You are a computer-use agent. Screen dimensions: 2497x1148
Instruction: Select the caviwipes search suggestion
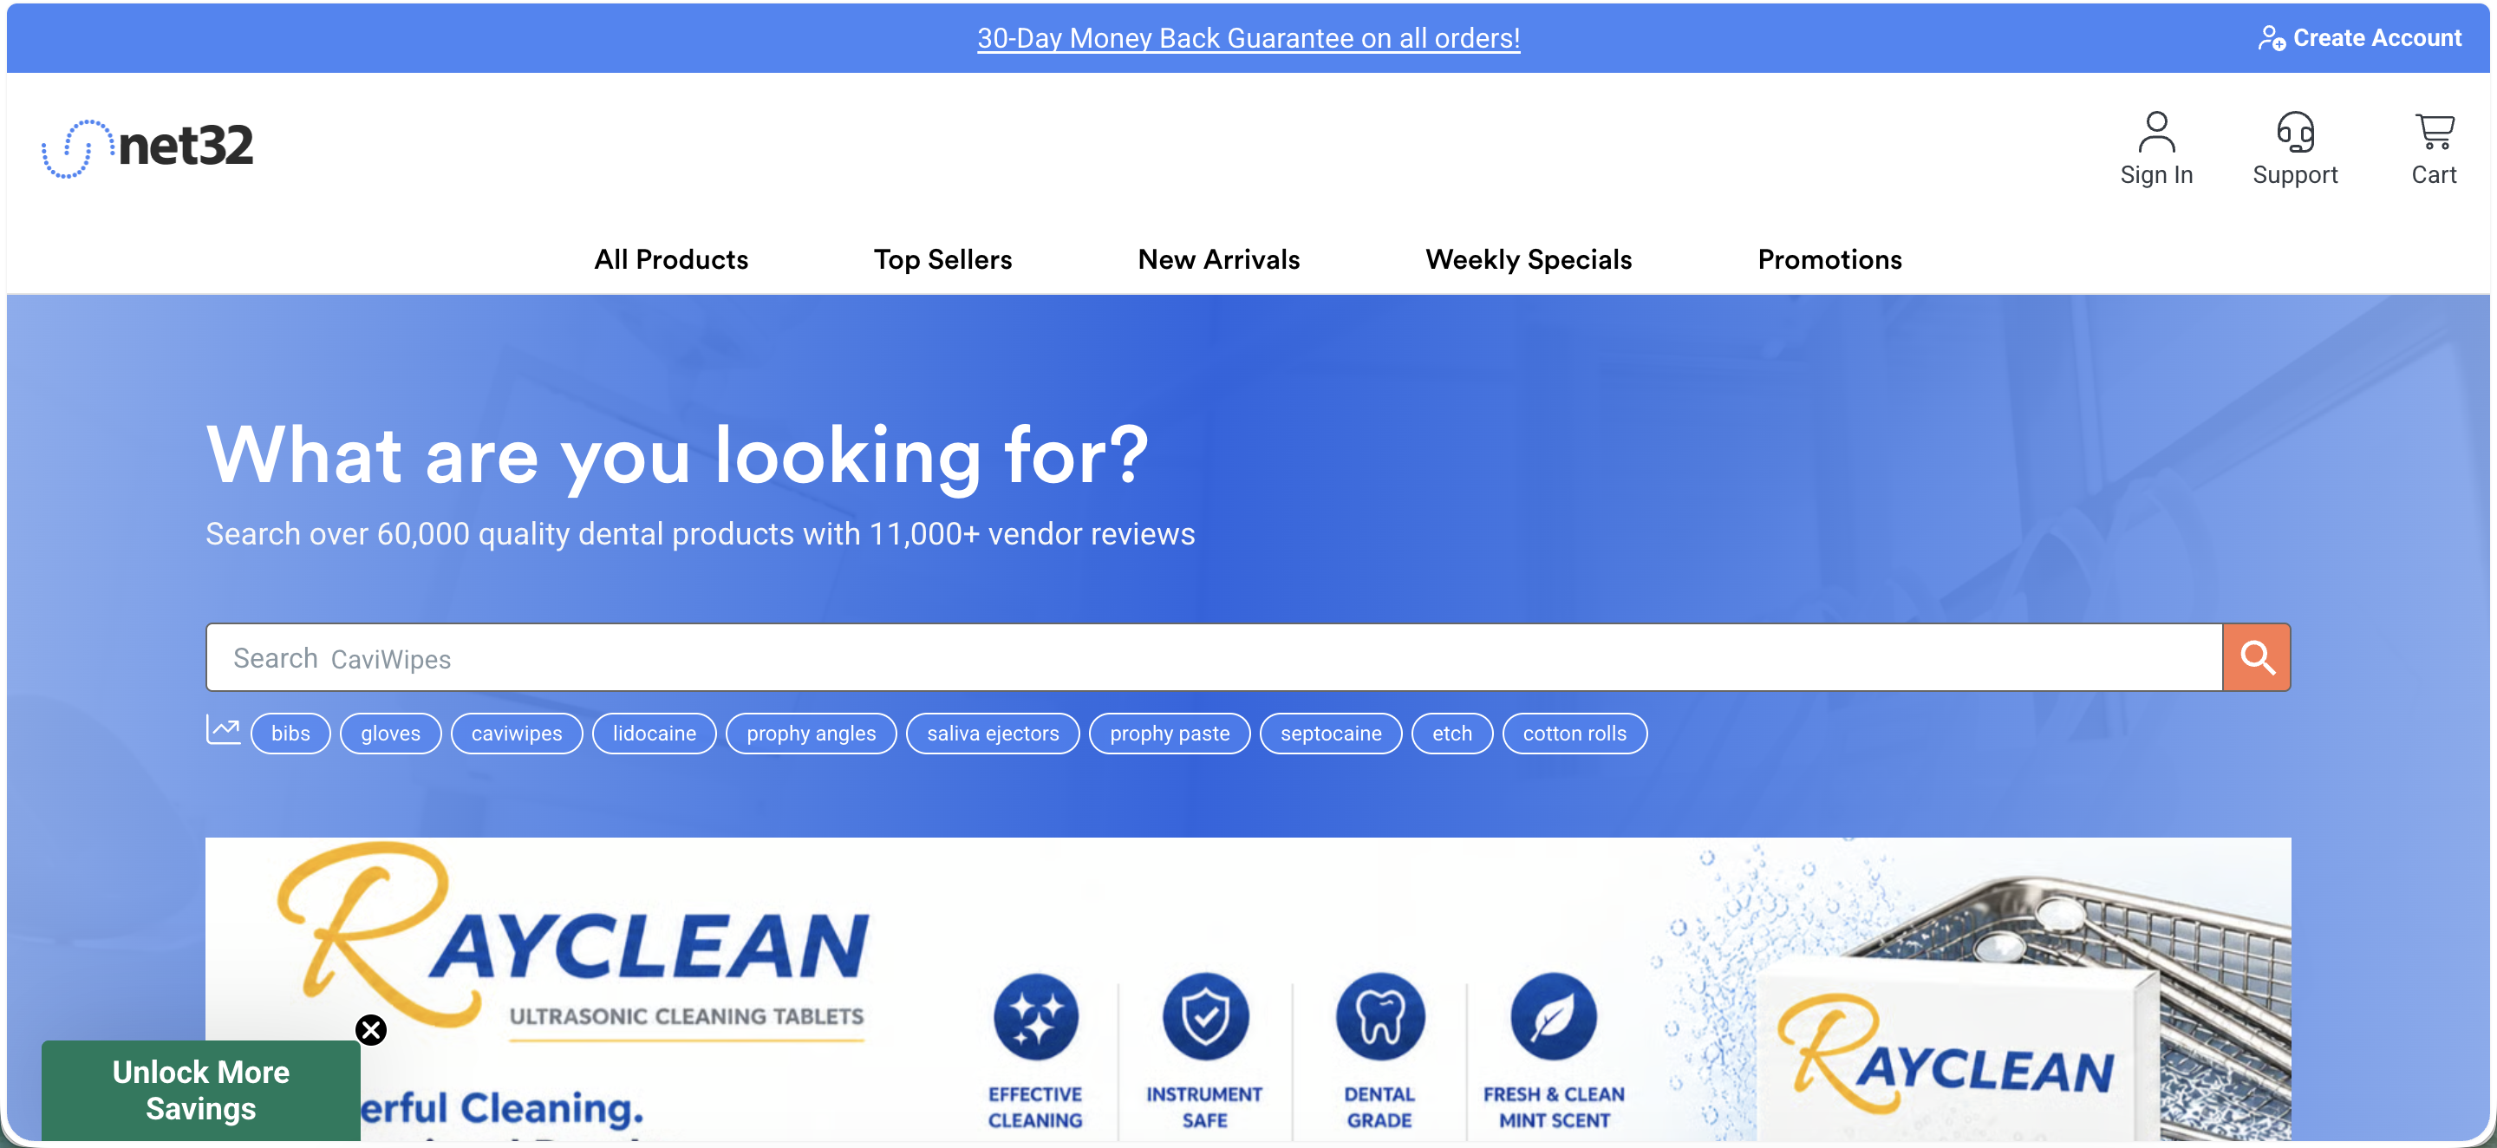(517, 733)
